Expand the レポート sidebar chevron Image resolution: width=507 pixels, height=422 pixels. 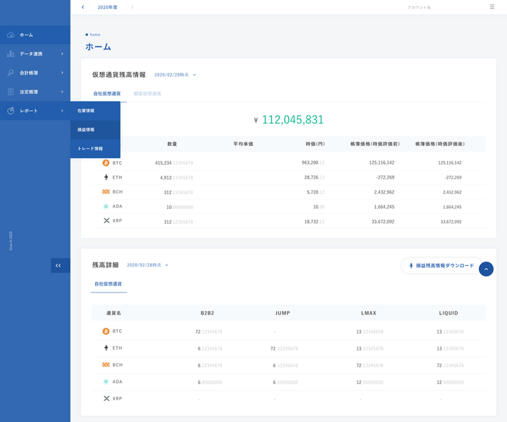coord(63,110)
